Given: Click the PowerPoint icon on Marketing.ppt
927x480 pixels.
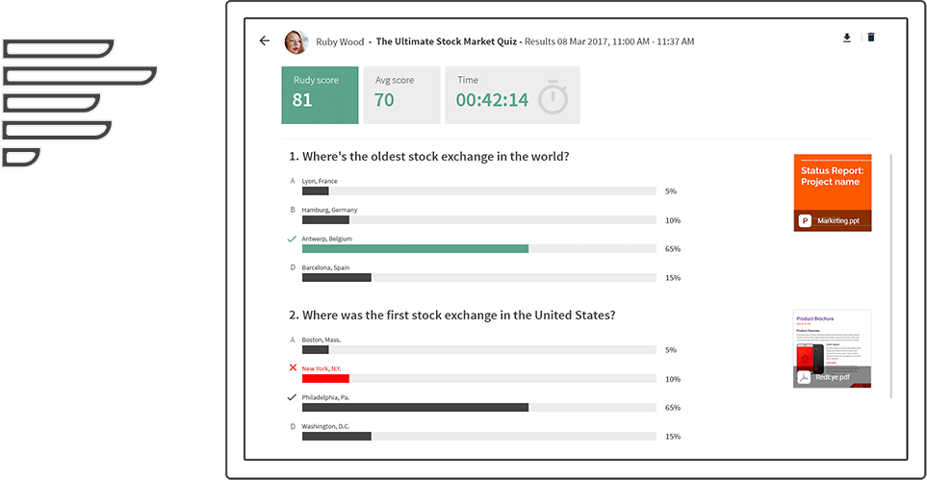Looking at the screenshot, I should pos(805,221).
